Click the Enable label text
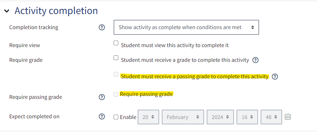This screenshot has height=133, width=317. click(x=128, y=117)
